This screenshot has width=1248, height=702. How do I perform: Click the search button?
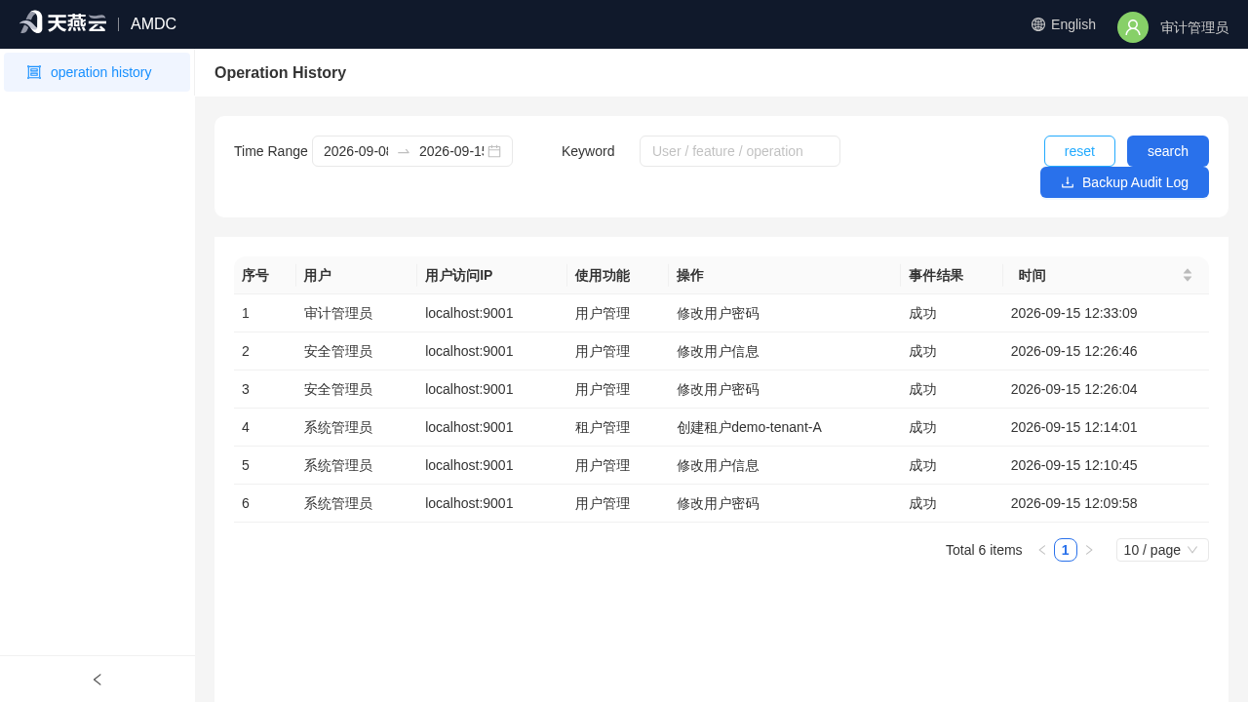pos(1168,151)
